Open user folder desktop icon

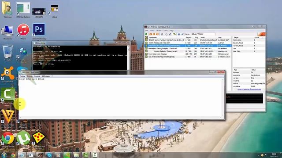click(7, 8)
